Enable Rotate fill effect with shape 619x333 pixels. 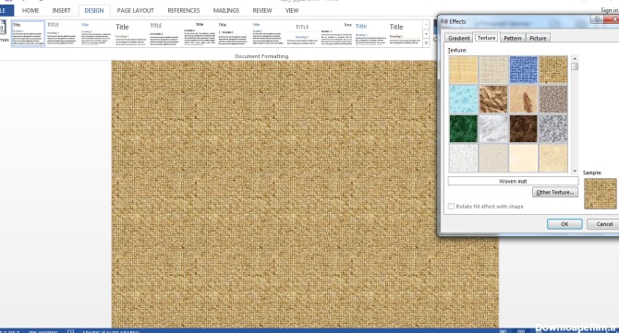pos(451,206)
